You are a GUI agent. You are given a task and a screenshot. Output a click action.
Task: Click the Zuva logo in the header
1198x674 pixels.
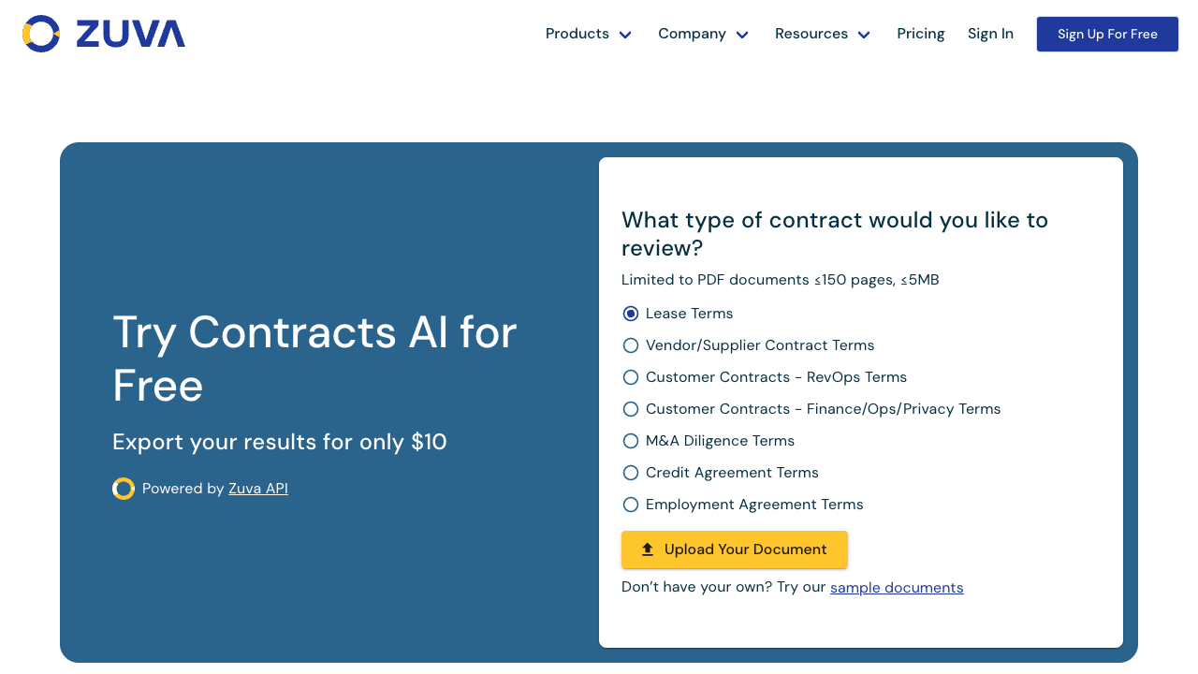[x=103, y=33]
